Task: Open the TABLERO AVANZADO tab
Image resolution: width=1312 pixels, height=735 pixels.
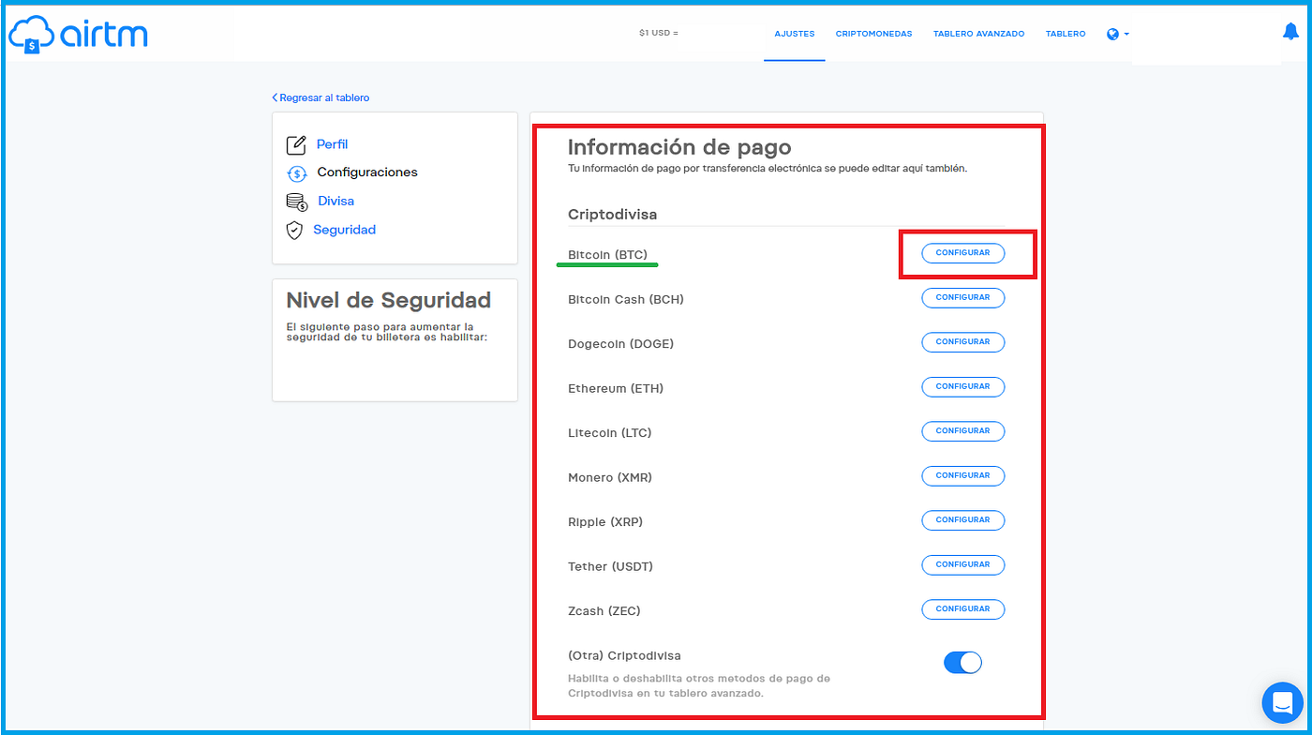Action: coord(978,33)
